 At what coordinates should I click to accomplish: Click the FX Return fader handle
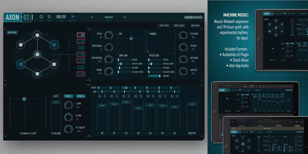[x=56, y=102]
